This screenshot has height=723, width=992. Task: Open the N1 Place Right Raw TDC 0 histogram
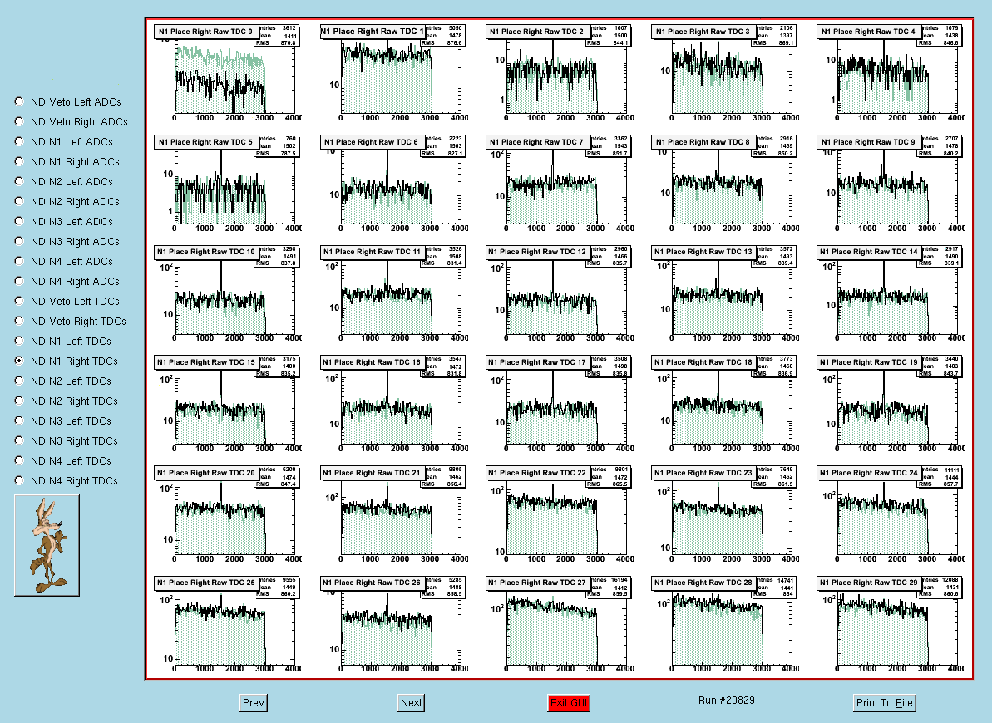pyautogui.click(x=228, y=73)
